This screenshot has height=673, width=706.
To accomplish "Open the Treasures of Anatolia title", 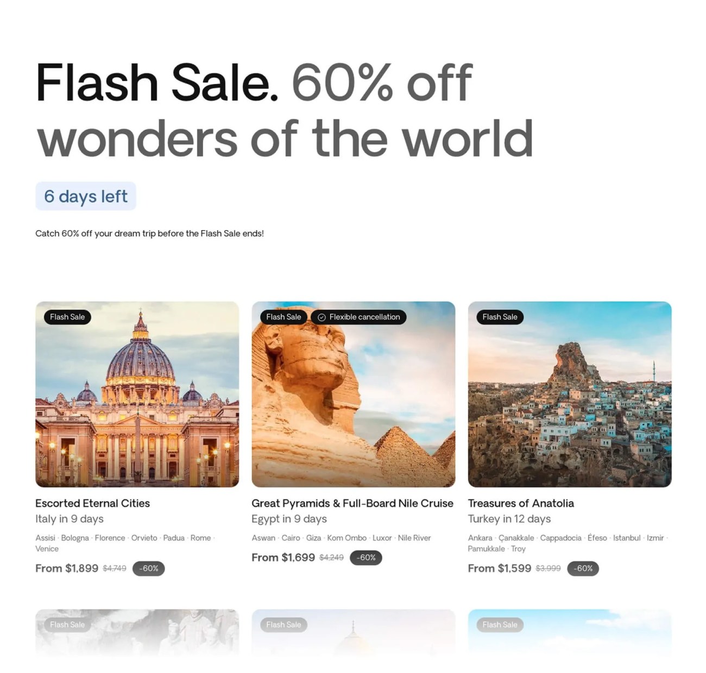I will pyautogui.click(x=521, y=503).
